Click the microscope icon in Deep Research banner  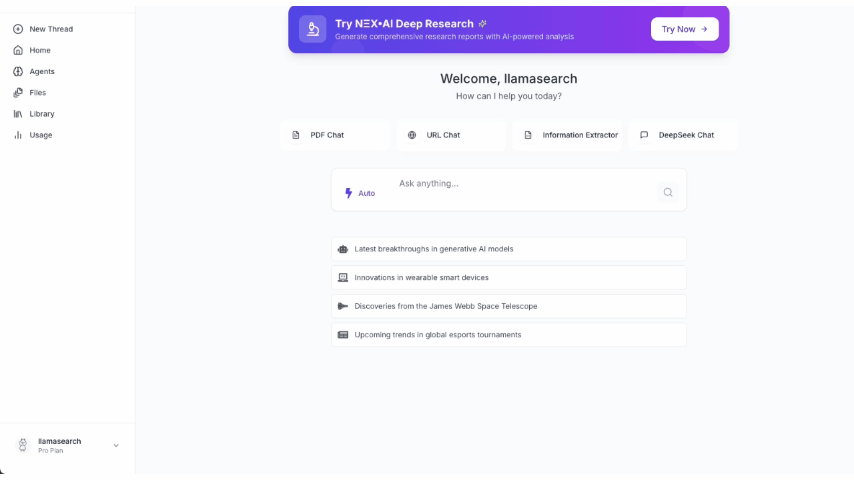312,29
